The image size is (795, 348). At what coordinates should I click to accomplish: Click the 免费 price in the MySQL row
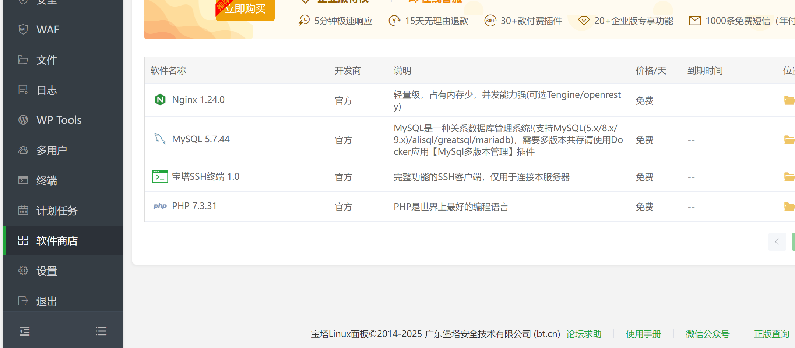[x=645, y=140]
